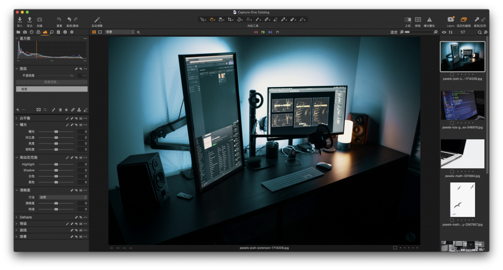The height and width of the screenshot is (270, 503).
Task: Open the 方法 自然 dropdown
Action: [63, 197]
